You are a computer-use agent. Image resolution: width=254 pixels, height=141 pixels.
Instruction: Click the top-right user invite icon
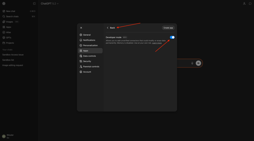coord(244,4)
